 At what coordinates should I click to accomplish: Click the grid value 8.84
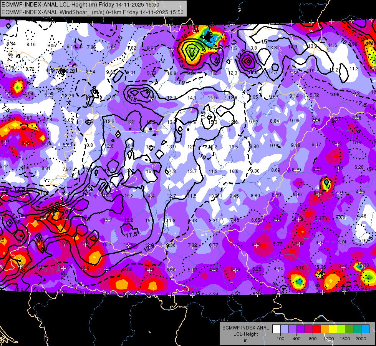(275, 121)
